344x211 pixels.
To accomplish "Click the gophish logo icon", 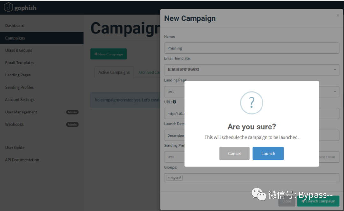I will click(x=8, y=7).
